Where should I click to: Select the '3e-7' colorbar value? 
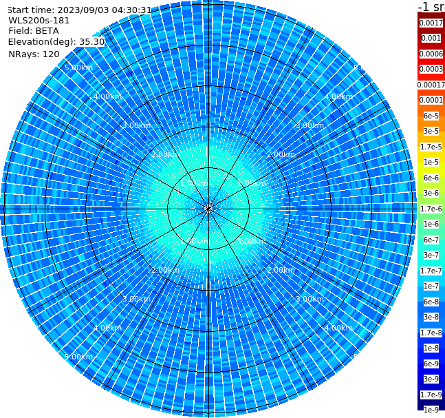pos(431,255)
